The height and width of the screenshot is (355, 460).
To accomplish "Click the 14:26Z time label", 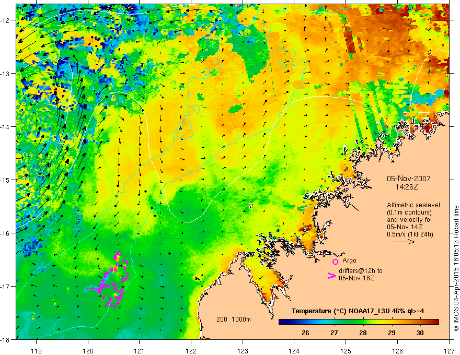I will [407, 186].
